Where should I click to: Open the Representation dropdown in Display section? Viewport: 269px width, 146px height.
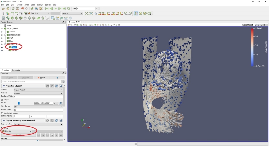point(38,124)
